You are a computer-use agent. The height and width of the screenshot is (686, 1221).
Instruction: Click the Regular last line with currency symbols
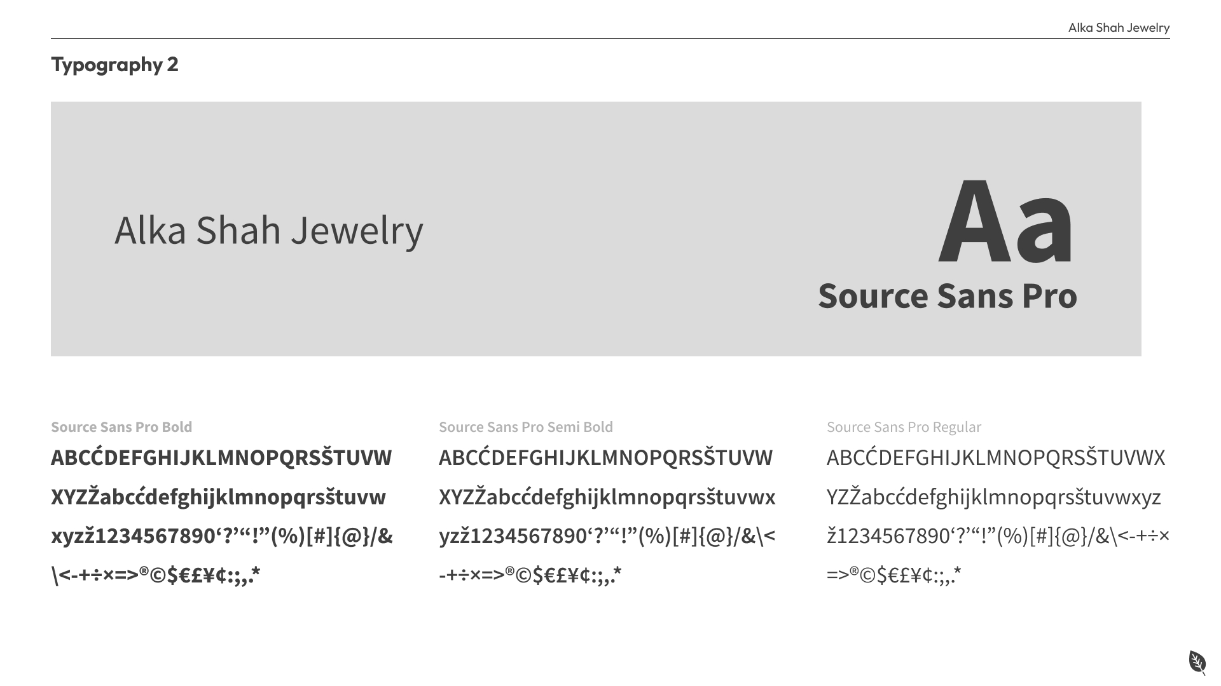893,575
